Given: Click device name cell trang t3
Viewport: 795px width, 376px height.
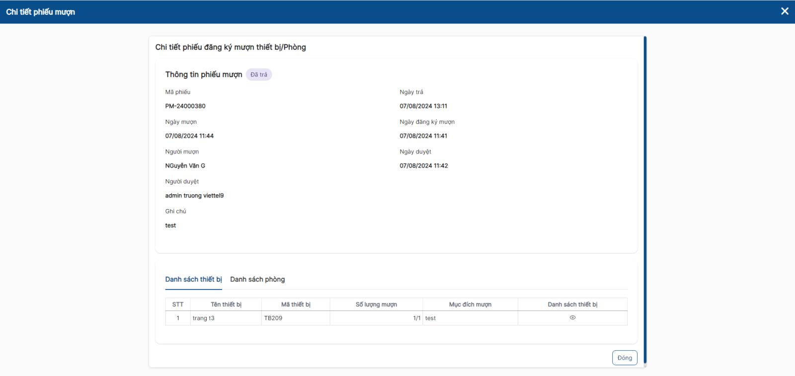Looking at the screenshot, I should [x=226, y=318].
